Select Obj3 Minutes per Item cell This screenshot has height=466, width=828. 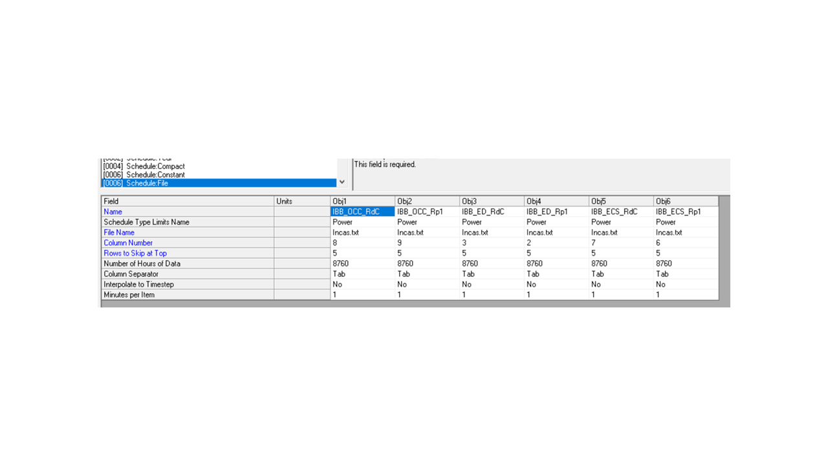point(492,294)
